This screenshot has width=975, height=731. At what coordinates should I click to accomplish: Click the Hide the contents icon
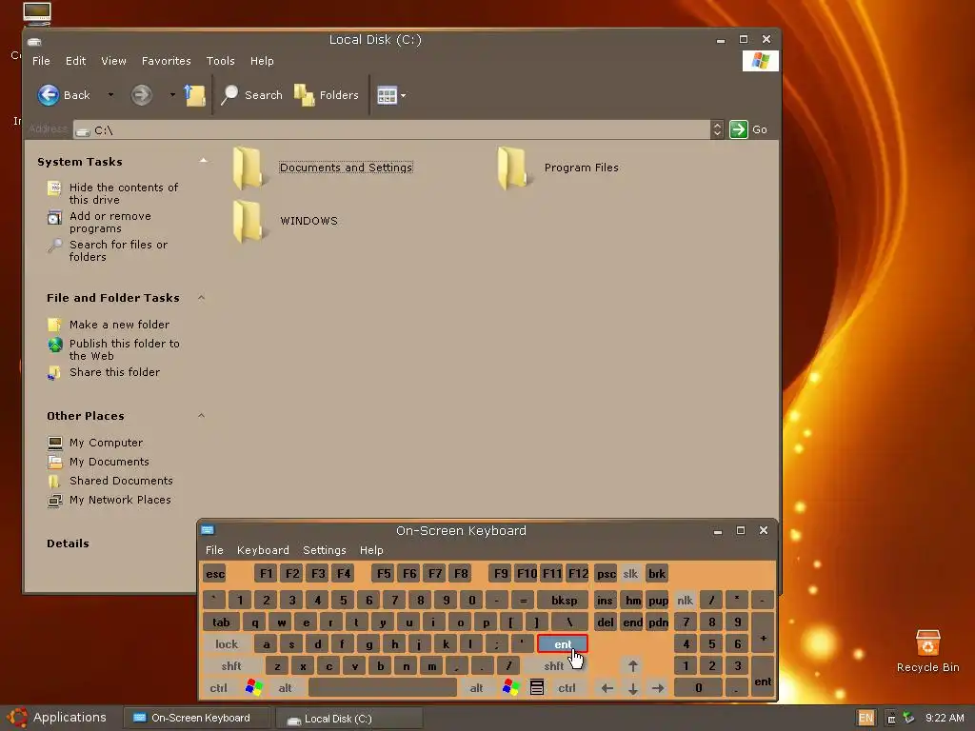tap(54, 188)
